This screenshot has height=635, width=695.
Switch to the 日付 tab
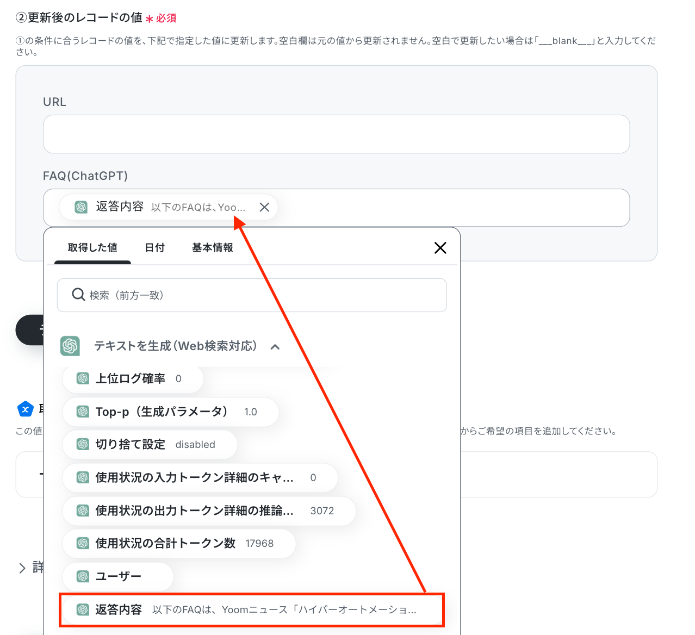155,247
